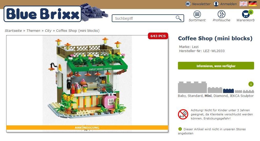Click the Newsletter text link
Viewport: 260px width, 141px height.
tap(201, 4)
